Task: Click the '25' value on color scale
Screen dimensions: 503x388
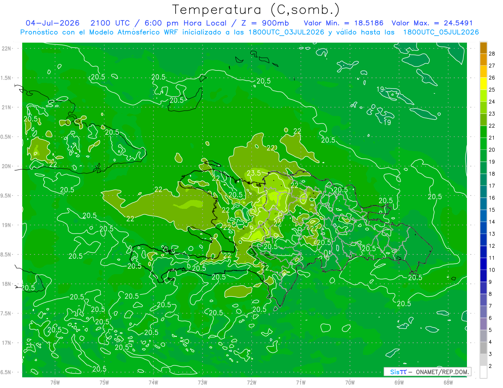Action: pos(492,90)
